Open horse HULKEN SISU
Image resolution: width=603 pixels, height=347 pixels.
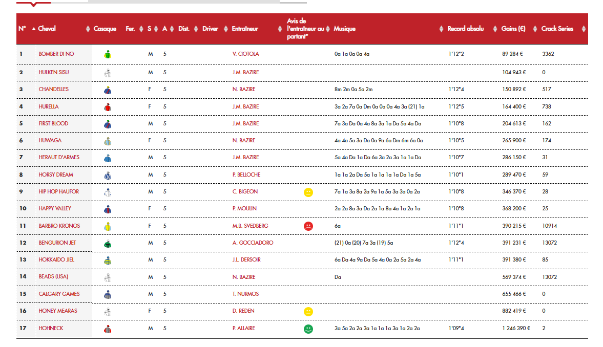tap(53, 72)
